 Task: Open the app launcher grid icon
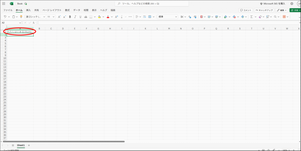point(4,4)
